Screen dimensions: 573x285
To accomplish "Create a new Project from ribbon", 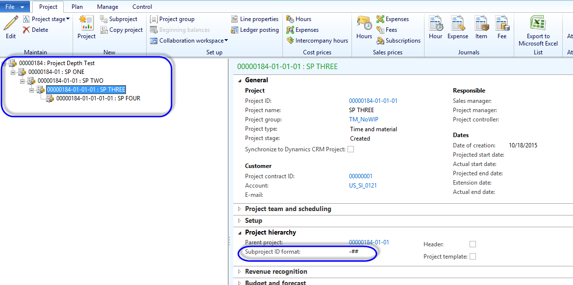I will pyautogui.click(x=87, y=27).
